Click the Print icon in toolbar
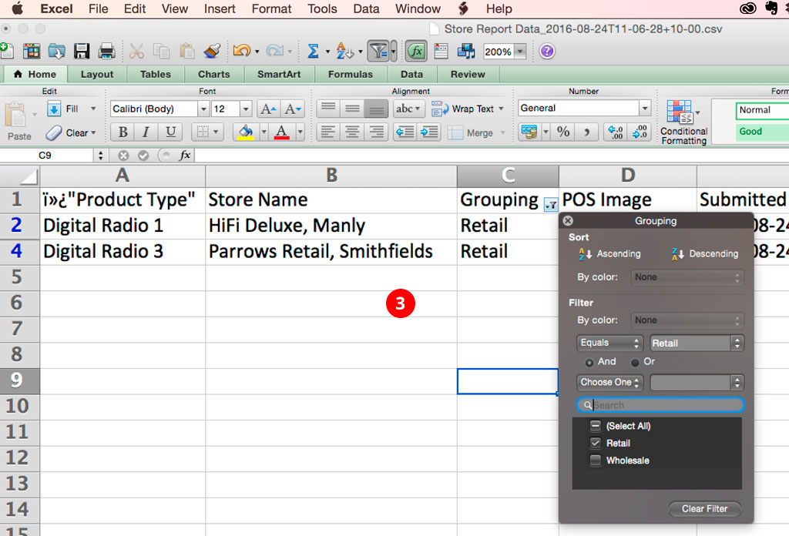 point(106,52)
